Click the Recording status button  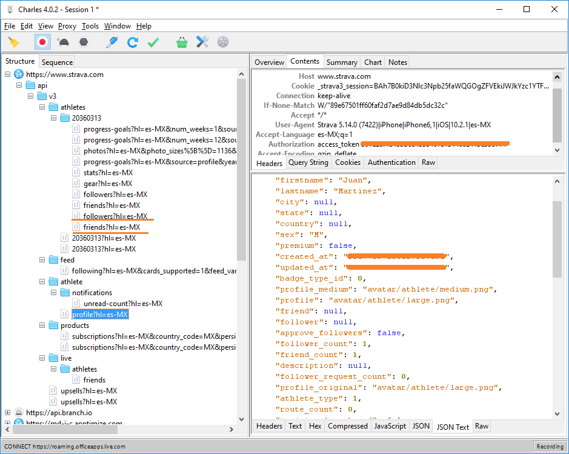pyautogui.click(x=550, y=447)
